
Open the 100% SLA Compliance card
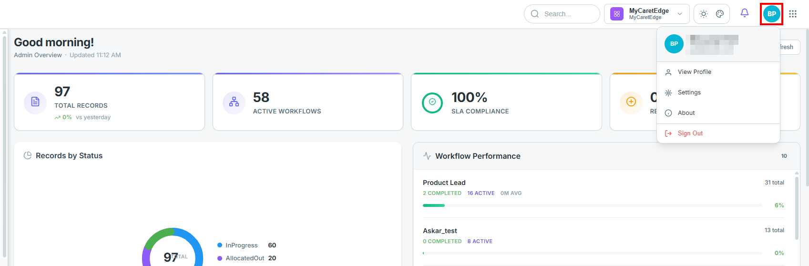pyautogui.click(x=506, y=102)
